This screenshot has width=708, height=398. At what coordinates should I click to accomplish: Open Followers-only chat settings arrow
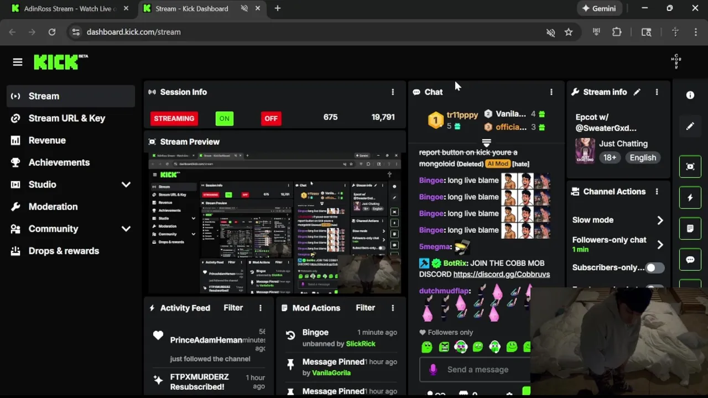point(660,244)
